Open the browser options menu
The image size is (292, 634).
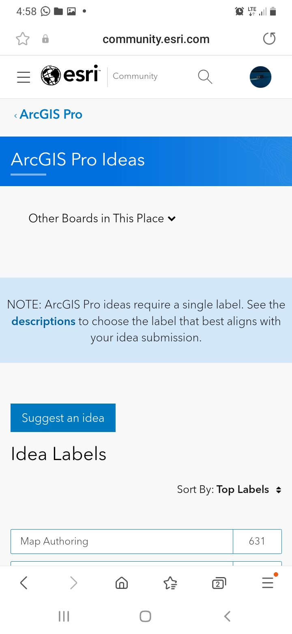(268, 583)
